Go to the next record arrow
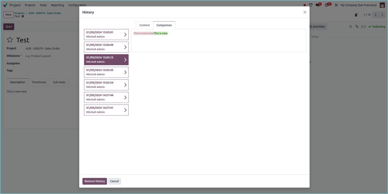Screen dimensions: 388x194 (382, 15)
